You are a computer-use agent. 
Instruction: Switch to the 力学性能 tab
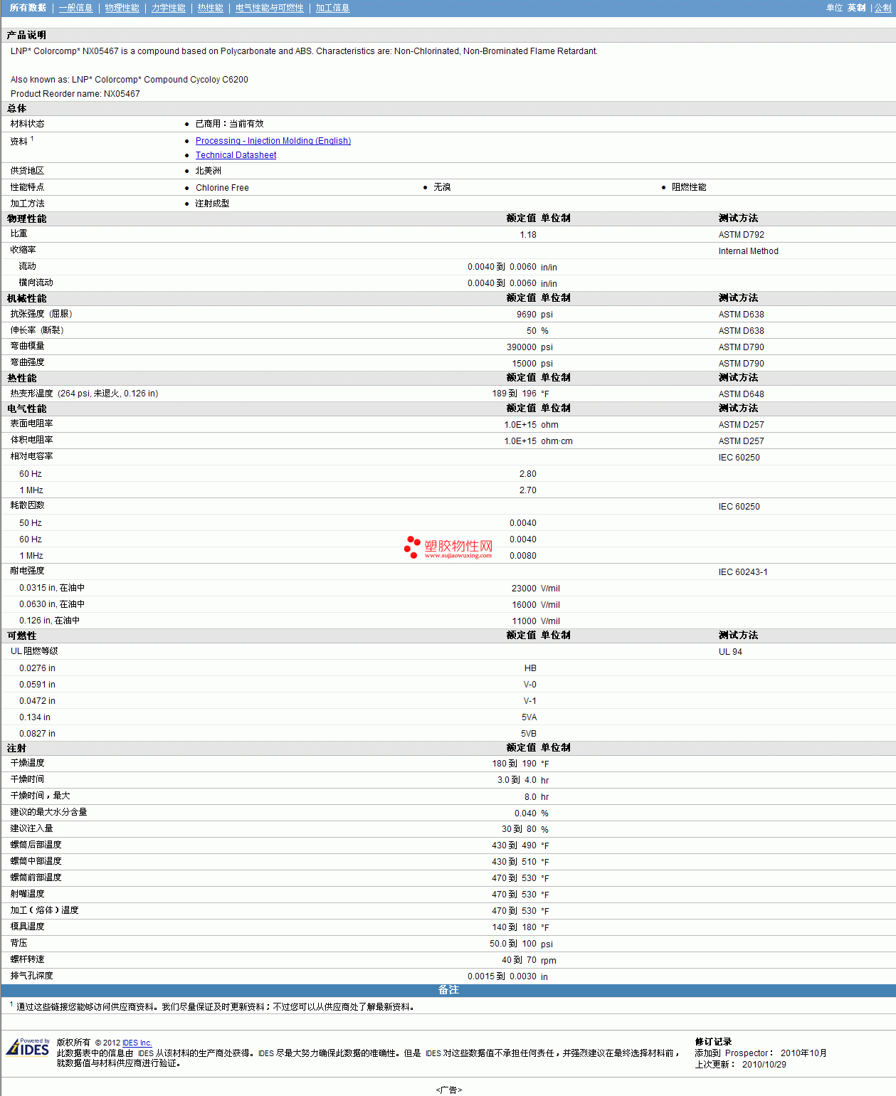(x=168, y=8)
